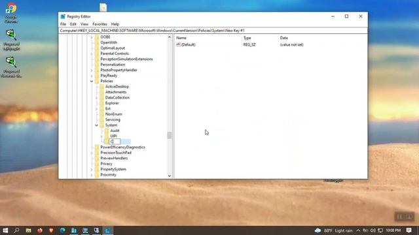The image size is (419, 235).
Task: Switch to Registry Editor taskbar button
Action: [107, 230]
